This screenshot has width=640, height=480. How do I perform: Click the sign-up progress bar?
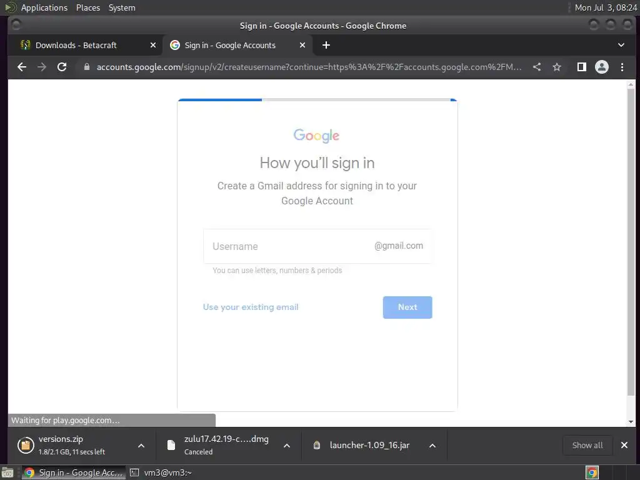click(317, 99)
